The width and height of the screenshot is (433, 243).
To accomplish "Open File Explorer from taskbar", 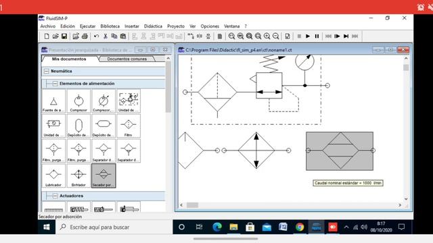I will pos(233,227).
